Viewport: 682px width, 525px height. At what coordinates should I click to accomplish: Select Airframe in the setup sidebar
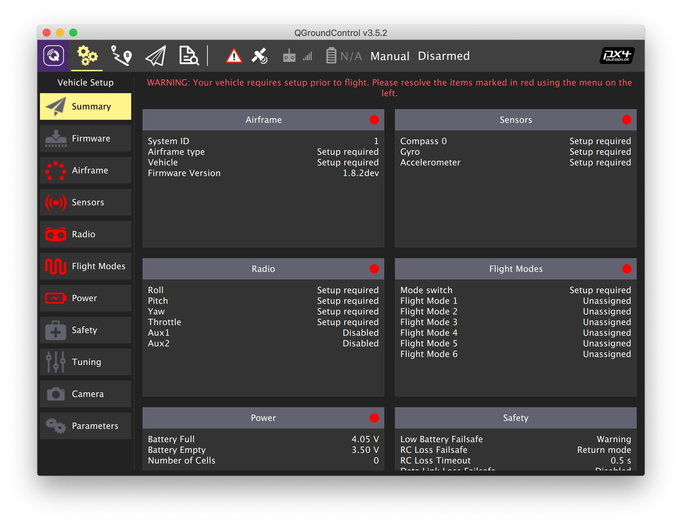(86, 170)
